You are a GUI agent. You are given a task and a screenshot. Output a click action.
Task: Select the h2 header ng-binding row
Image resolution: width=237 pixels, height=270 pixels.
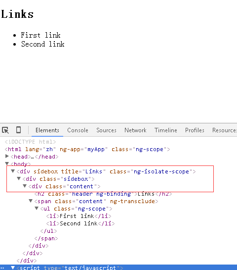pyautogui.click(x=103, y=194)
